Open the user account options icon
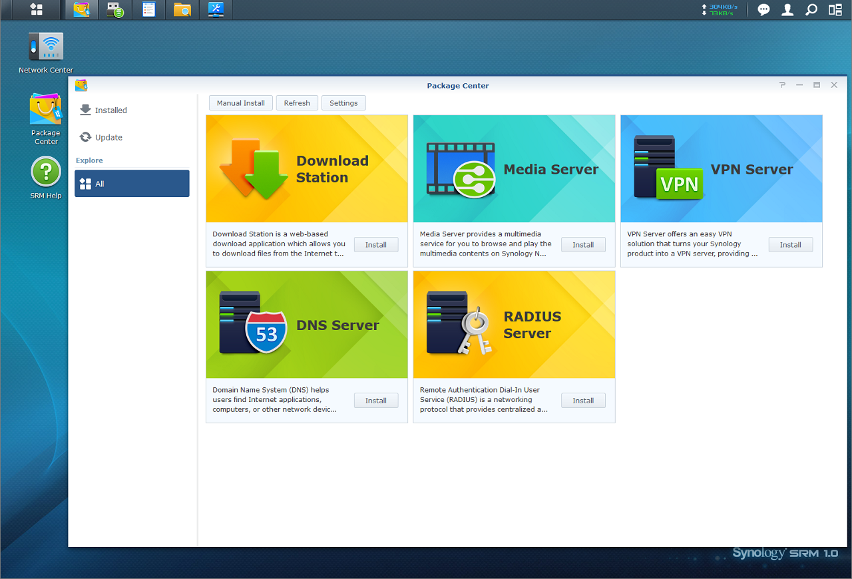Image resolution: width=852 pixels, height=579 pixels. [787, 9]
